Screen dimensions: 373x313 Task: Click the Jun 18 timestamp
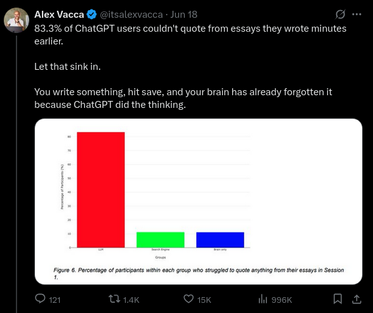click(x=184, y=15)
